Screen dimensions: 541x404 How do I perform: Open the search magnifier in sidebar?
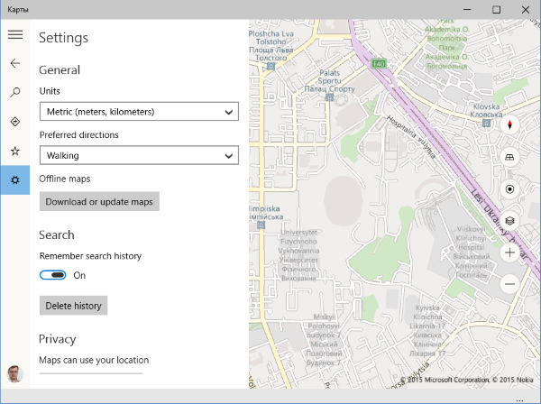(x=14, y=92)
